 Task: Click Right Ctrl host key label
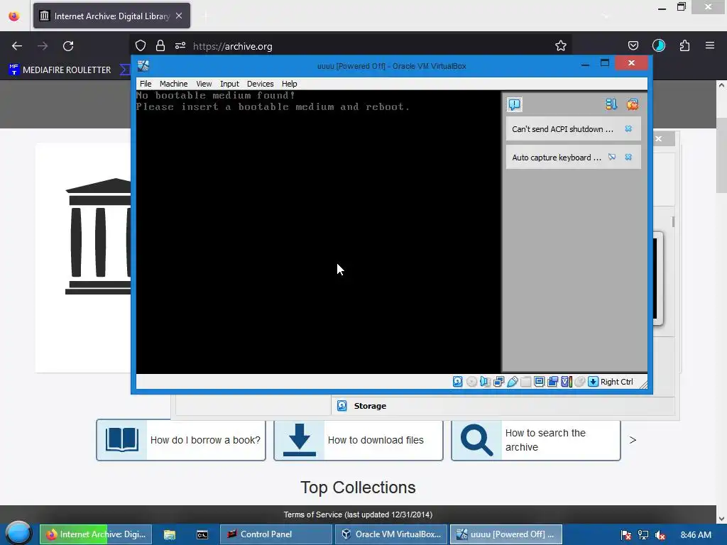point(617,381)
